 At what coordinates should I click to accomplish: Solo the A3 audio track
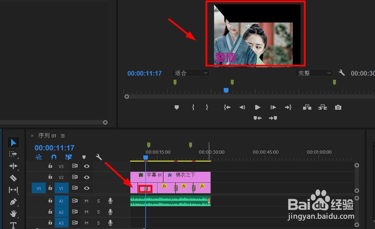pyautogui.click(x=99, y=223)
